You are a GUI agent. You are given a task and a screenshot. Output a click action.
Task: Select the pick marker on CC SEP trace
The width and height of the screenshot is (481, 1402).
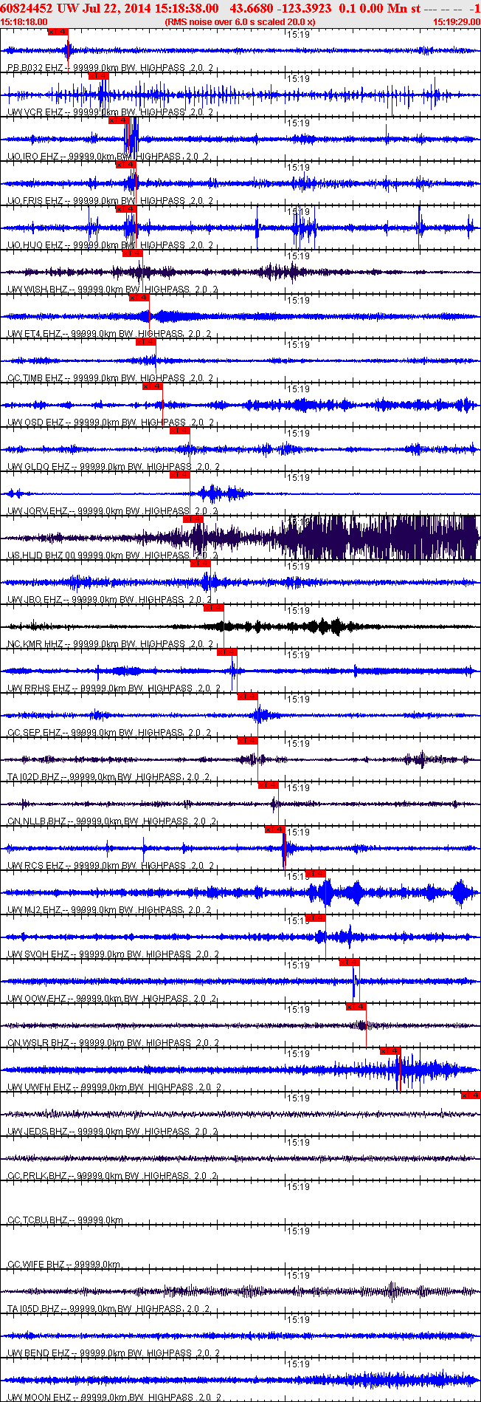tap(248, 697)
